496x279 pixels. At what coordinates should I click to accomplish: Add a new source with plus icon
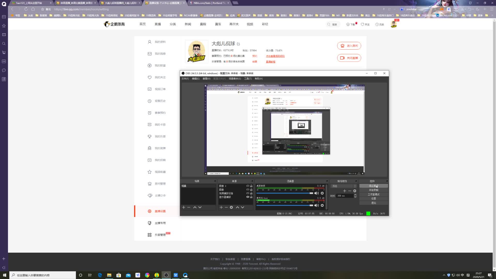221,207
